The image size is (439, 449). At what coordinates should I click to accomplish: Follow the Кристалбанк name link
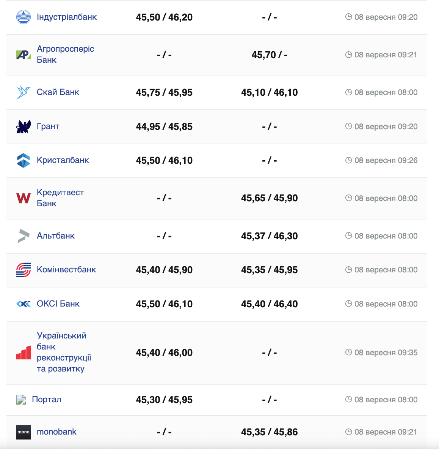pos(63,160)
